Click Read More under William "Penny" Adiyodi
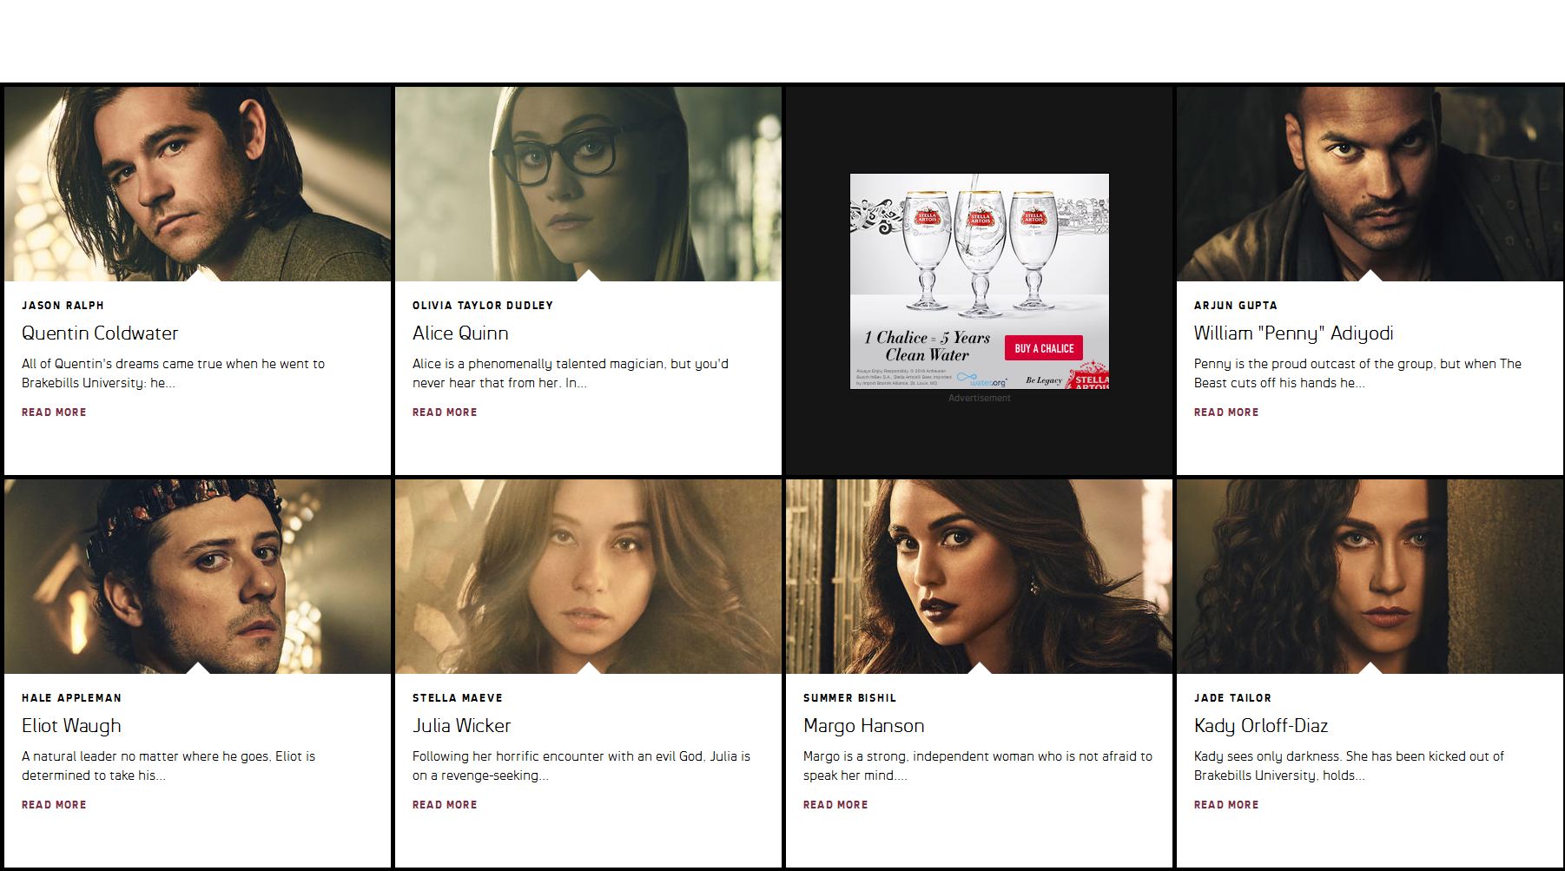Image resolution: width=1565 pixels, height=871 pixels. point(1226,412)
